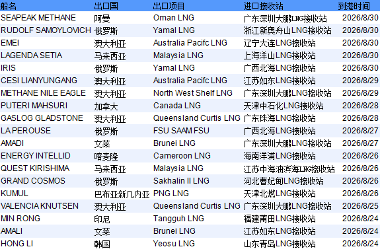Select the 到港时间 column header
380x249 pixels.
click(x=354, y=6)
